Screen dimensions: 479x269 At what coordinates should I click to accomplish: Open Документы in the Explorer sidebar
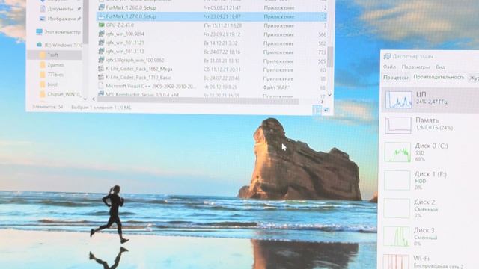click(x=60, y=9)
